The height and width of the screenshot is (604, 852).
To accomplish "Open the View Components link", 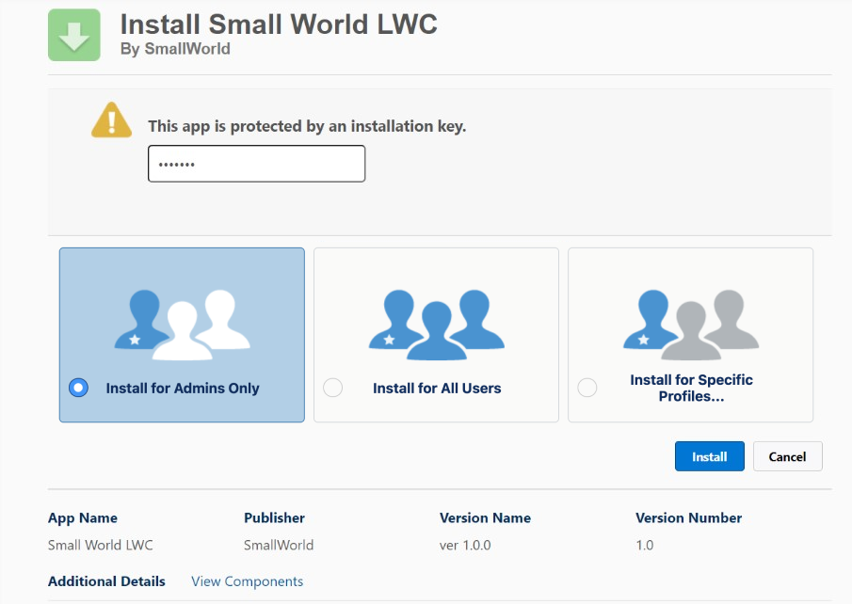I will [x=247, y=581].
